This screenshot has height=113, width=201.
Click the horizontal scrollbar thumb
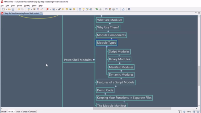click(132, 109)
